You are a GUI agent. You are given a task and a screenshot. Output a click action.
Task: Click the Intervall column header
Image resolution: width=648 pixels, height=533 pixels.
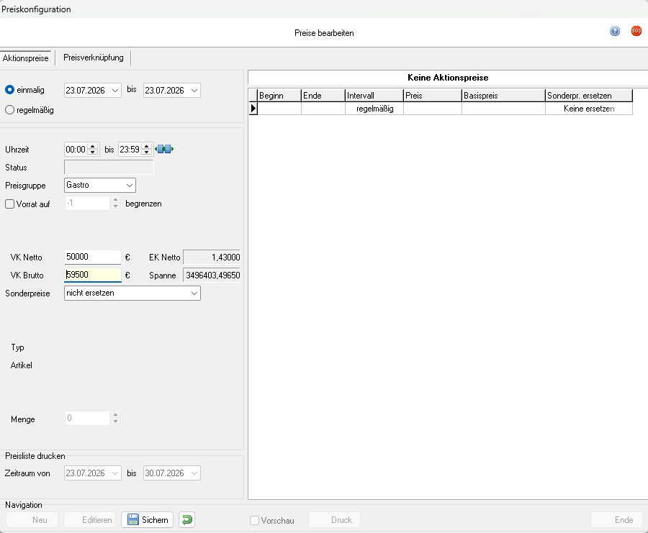pos(374,96)
